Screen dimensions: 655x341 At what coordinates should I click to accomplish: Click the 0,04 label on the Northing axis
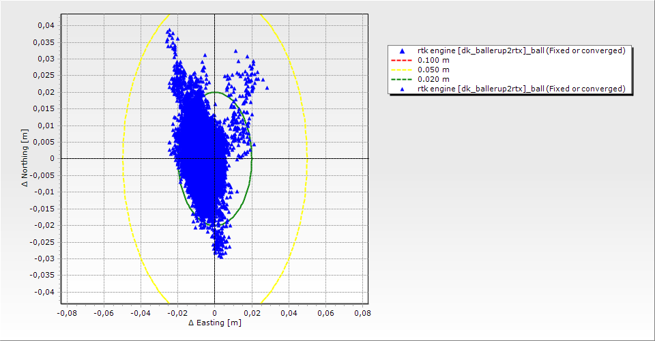point(46,25)
